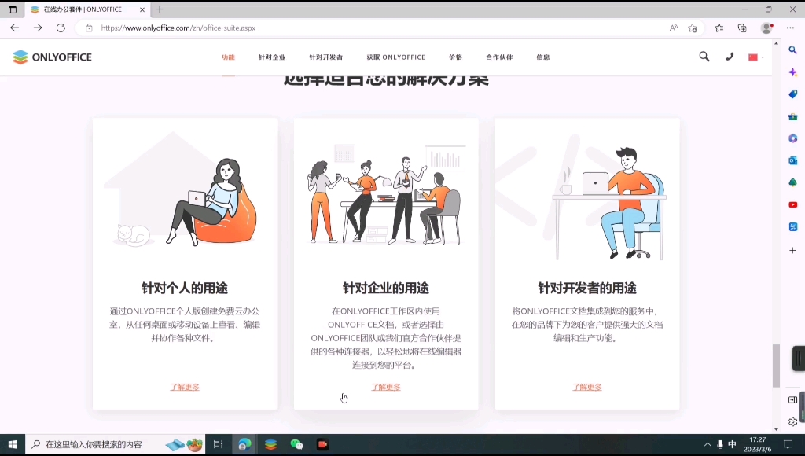The image size is (805, 456).
Task: Expand hidden icons in system tray
Action: 707,443
